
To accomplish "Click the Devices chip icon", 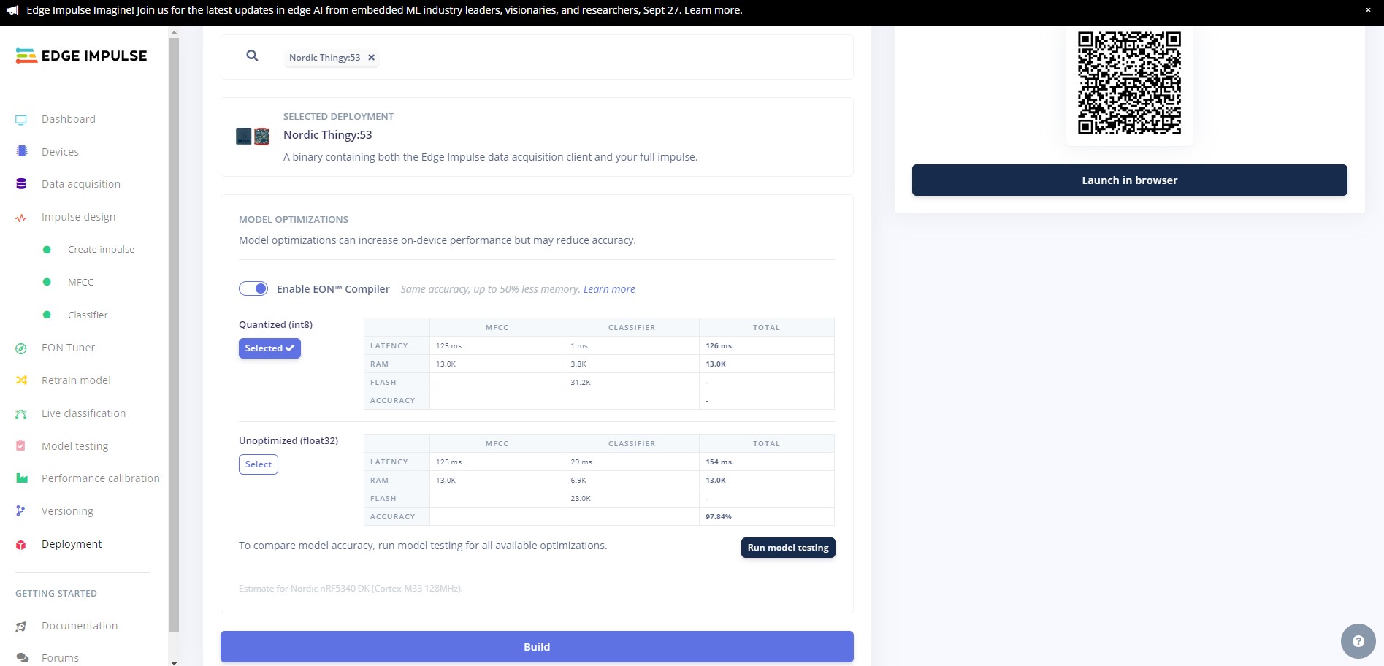I will point(21,151).
